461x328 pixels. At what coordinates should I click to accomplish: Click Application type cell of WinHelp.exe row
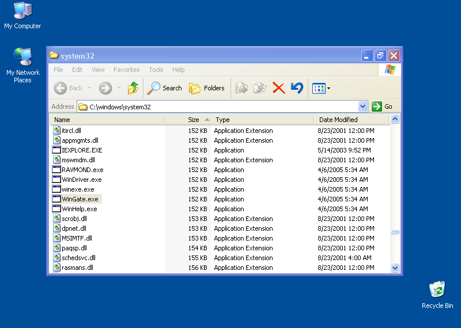pyautogui.click(x=229, y=209)
